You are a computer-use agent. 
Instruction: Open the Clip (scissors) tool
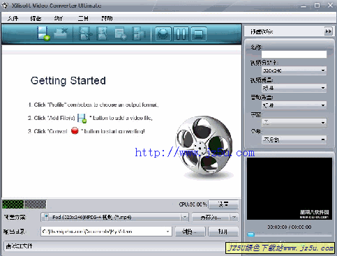point(85,33)
